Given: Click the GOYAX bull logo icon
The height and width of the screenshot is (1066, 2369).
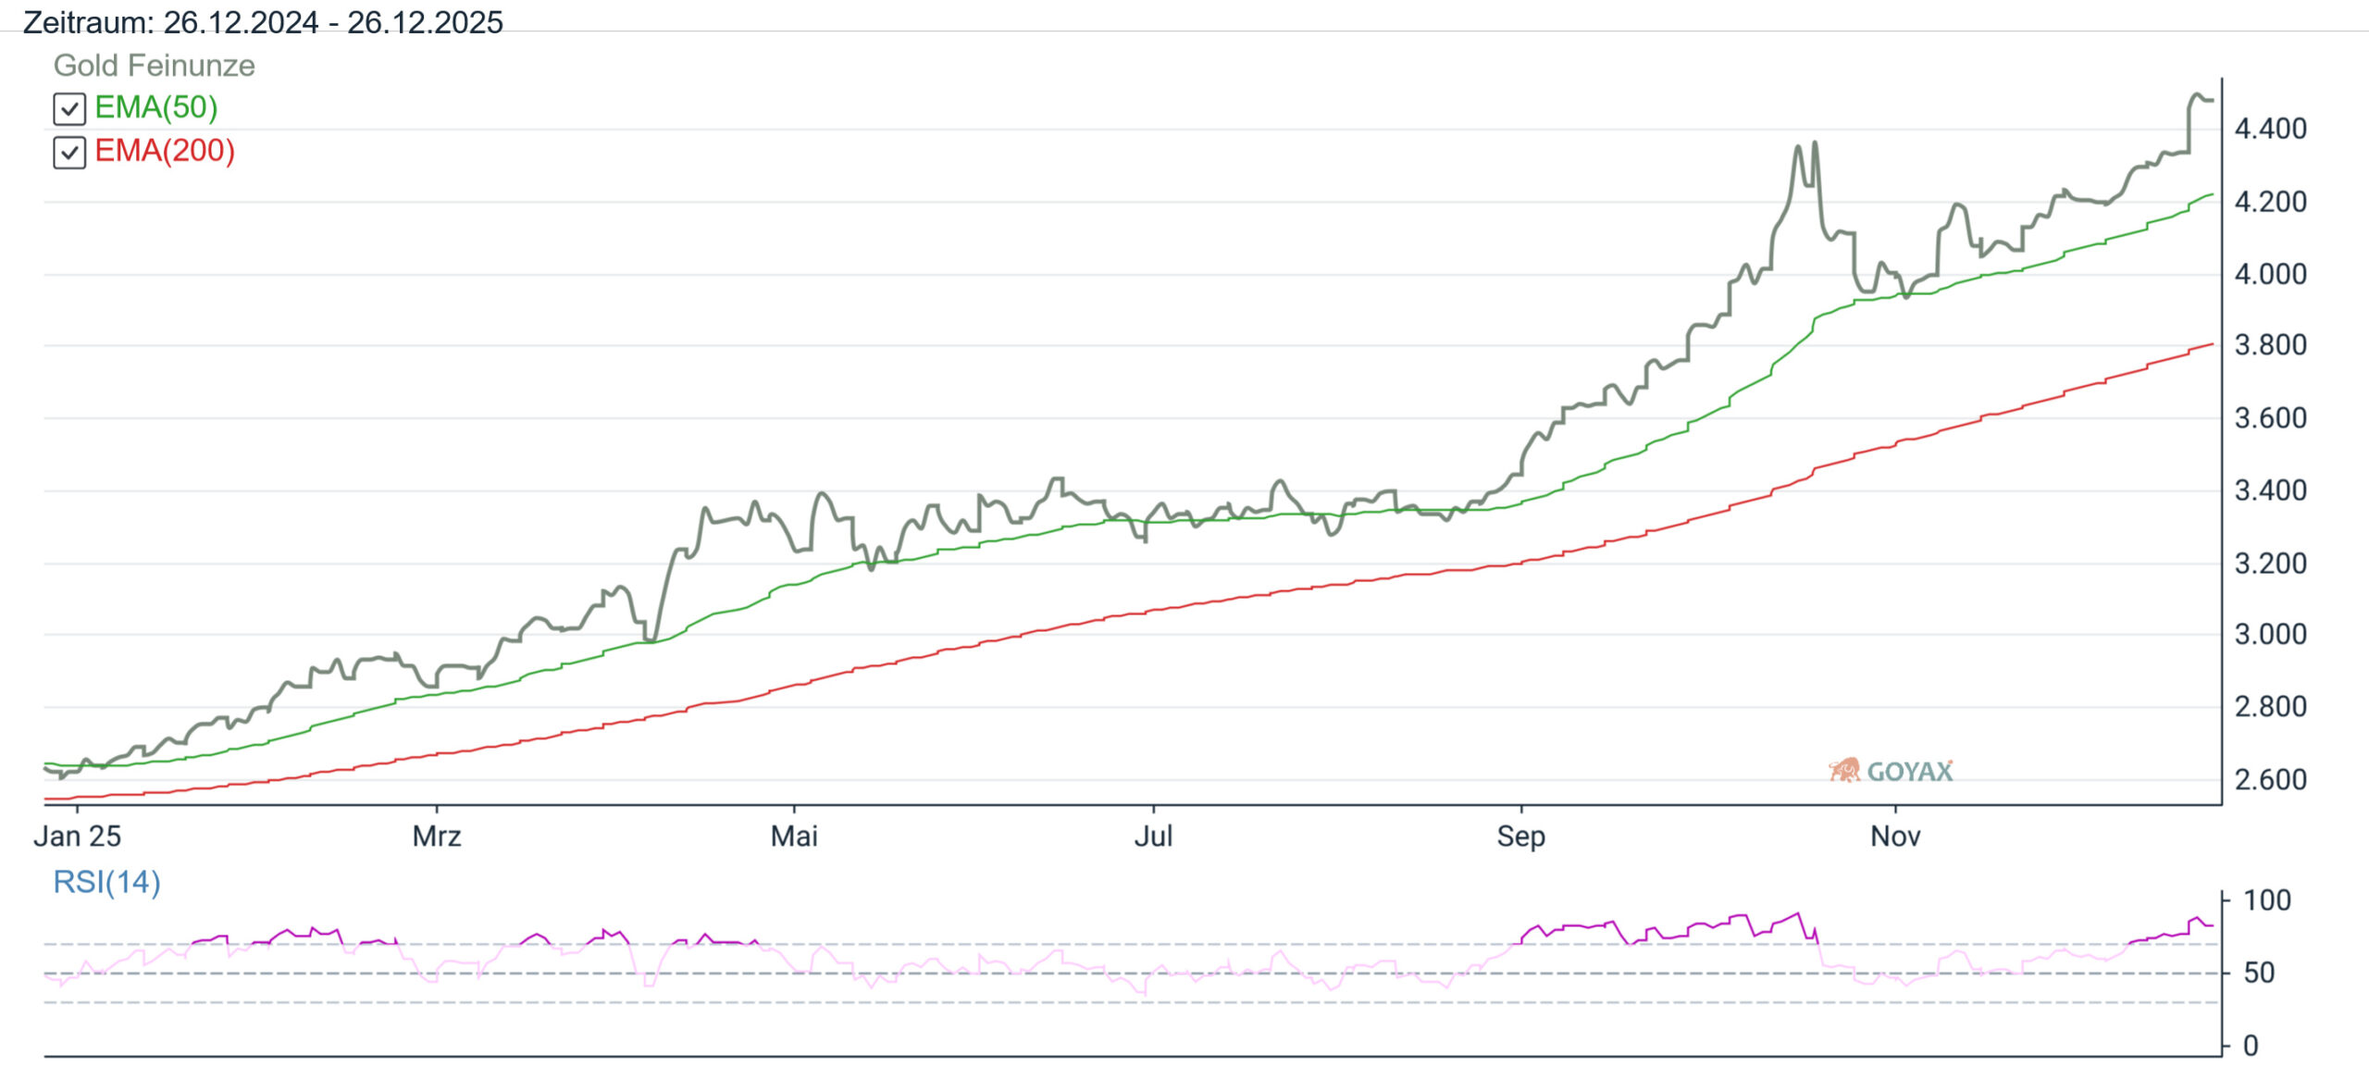Looking at the screenshot, I should click(1843, 770).
